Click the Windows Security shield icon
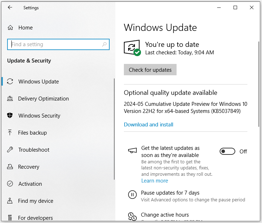Image resolution: width=262 pixels, height=223 pixels. tap(10, 116)
